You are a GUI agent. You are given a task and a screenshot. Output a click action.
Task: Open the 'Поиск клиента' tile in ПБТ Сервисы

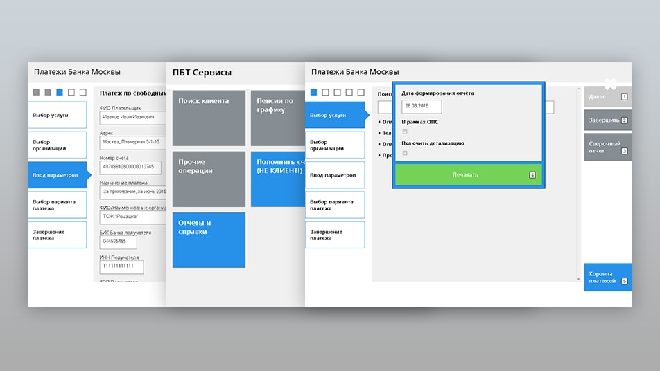(x=209, y=118)
